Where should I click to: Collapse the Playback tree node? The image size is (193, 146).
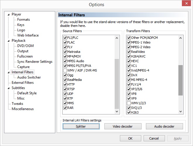click(8, 41)
